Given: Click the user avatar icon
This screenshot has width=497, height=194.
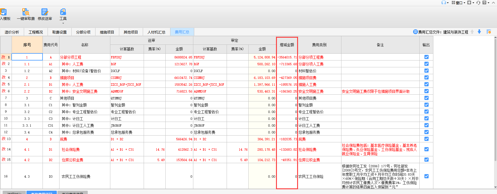Looking at the screenshot, I should pos(444,3).
